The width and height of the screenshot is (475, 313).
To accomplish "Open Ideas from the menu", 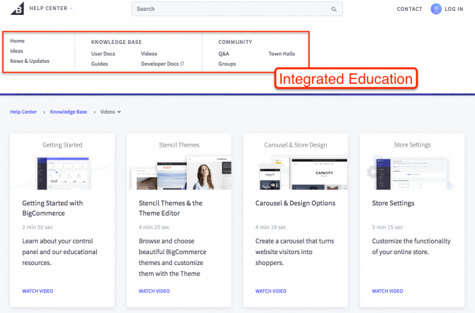I will [16, 51].
